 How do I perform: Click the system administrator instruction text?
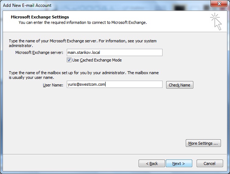pos(82,43)
